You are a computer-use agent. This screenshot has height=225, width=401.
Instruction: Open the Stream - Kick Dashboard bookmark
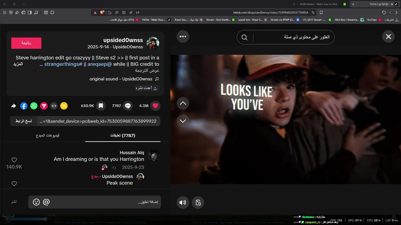click(220, 20)
